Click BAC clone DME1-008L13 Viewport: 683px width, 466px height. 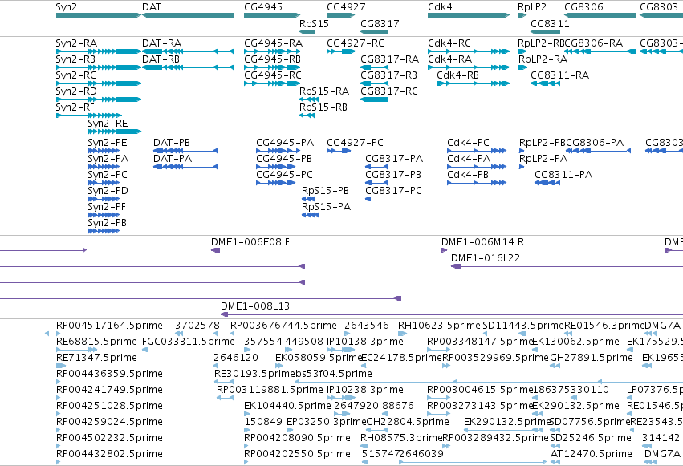click(452, 314)
